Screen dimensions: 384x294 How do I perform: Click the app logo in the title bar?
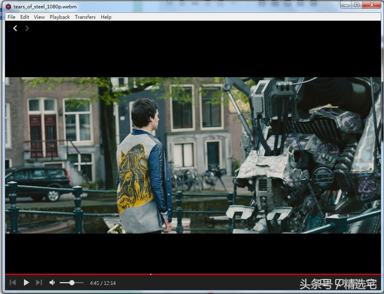coord(8,7)
